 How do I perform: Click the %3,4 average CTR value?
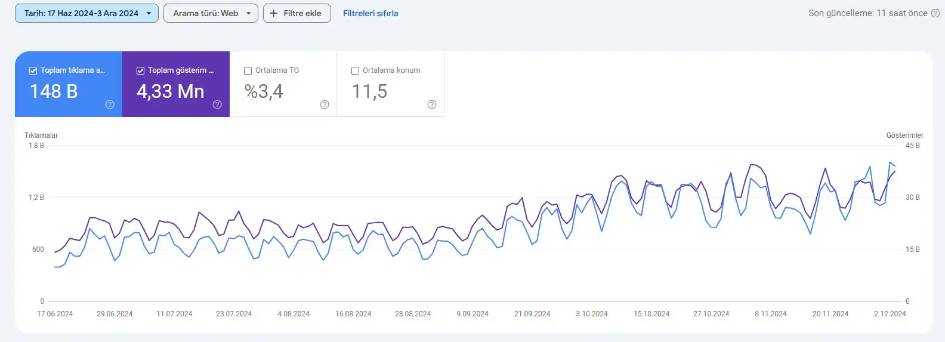(264, 91)
